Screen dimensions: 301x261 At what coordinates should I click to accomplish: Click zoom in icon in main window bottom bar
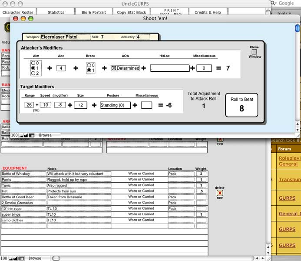tap(15, 258)
